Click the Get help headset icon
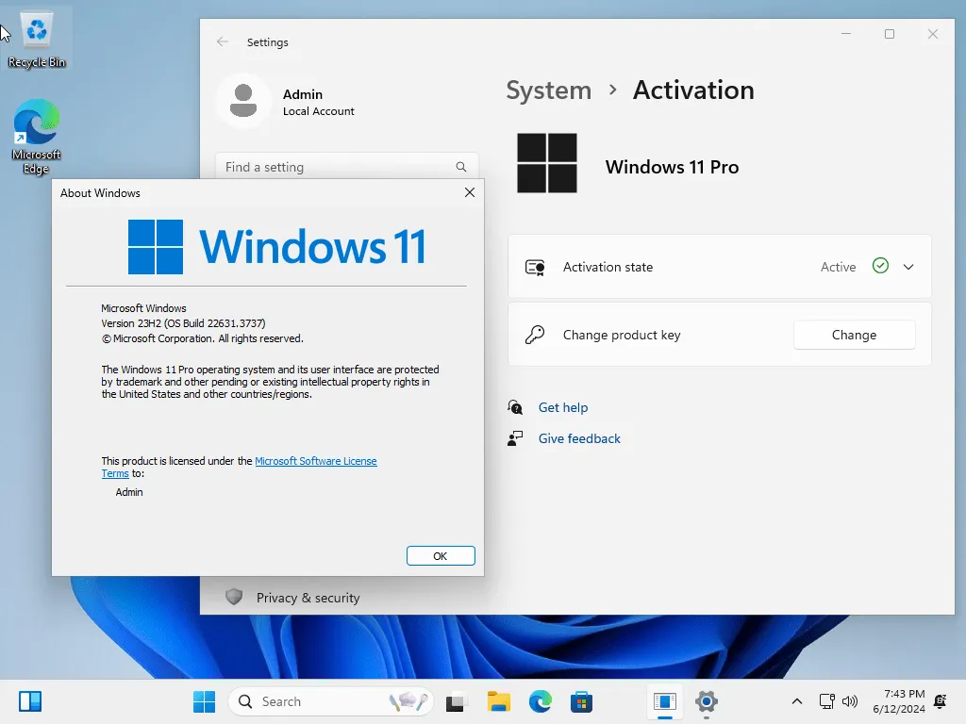The width and height of the screenshot is (966, 724). (515, 407)
